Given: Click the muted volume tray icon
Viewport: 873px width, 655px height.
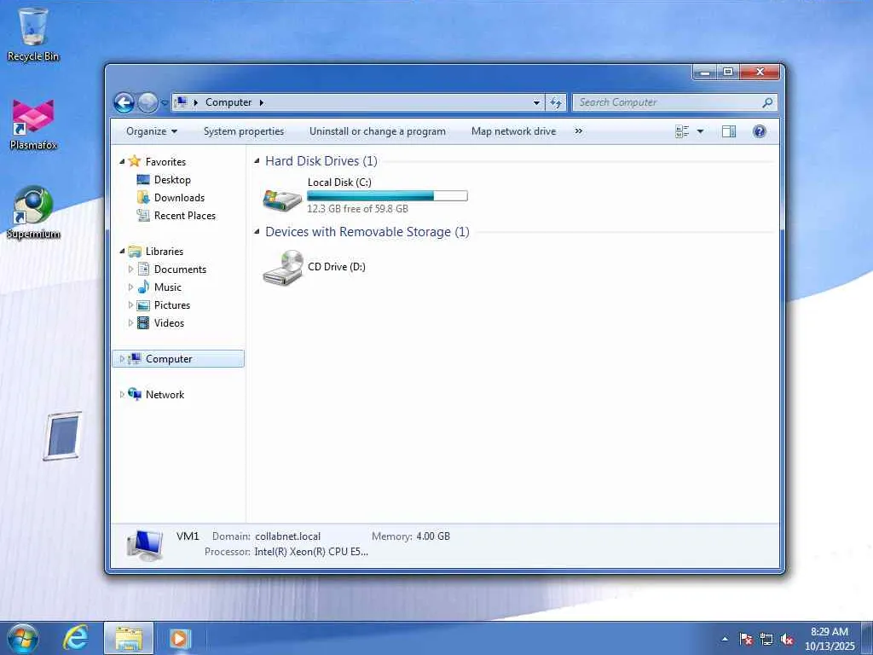Looking at the screenshot, I should point(787,639).
